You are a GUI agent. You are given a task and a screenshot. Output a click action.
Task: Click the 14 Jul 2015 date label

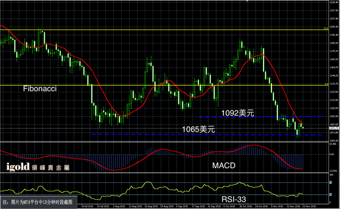click(x=87, y=206)
